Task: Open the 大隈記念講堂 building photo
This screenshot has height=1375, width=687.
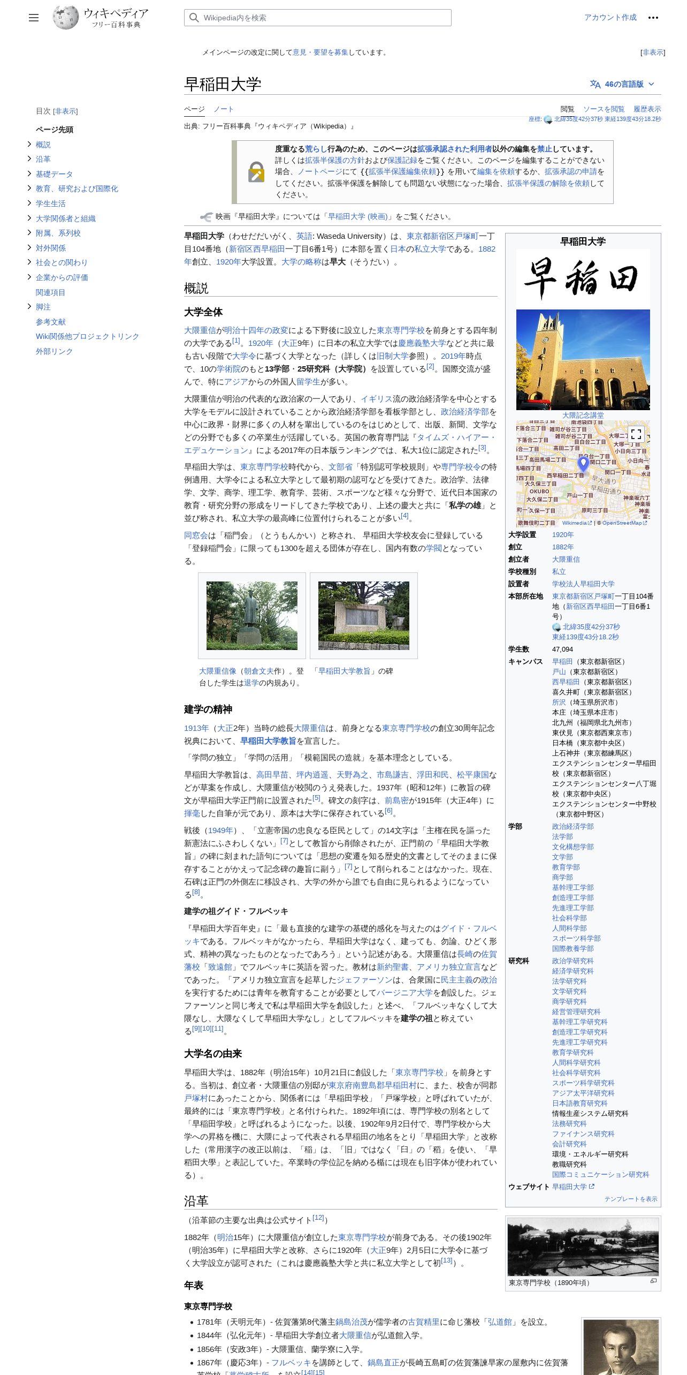Action: [x=583, y=360]
